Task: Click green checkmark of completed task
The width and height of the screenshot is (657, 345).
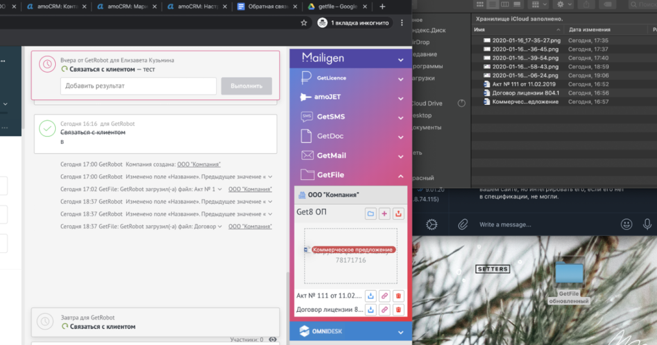Action: tap(47, 129)
